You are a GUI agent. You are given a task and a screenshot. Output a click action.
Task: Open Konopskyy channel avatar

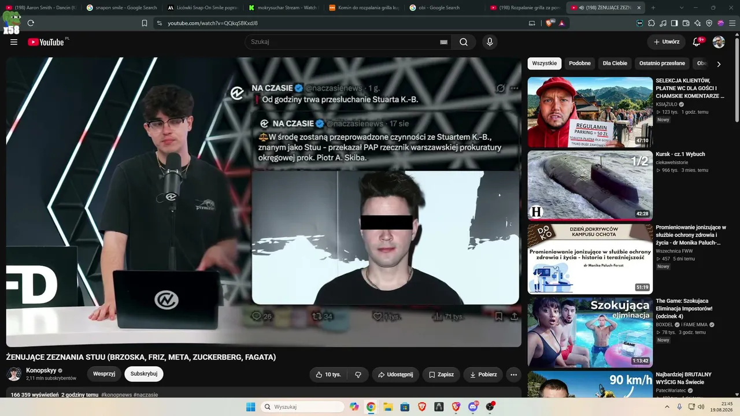(x=14, y=374)
